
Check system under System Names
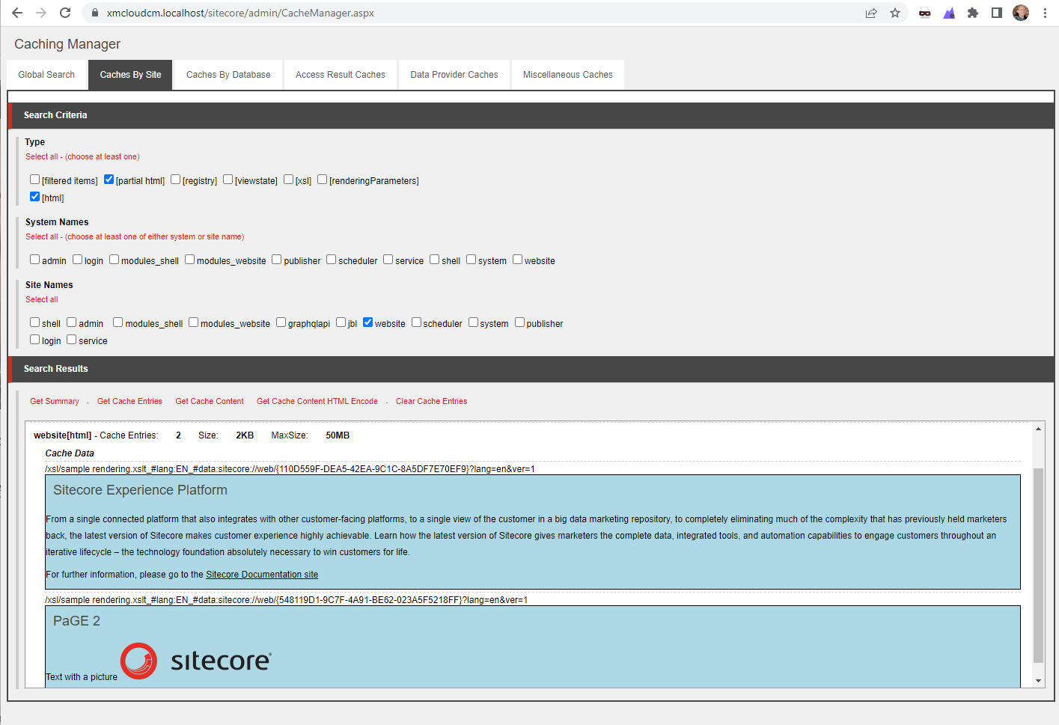pos(471,260)
